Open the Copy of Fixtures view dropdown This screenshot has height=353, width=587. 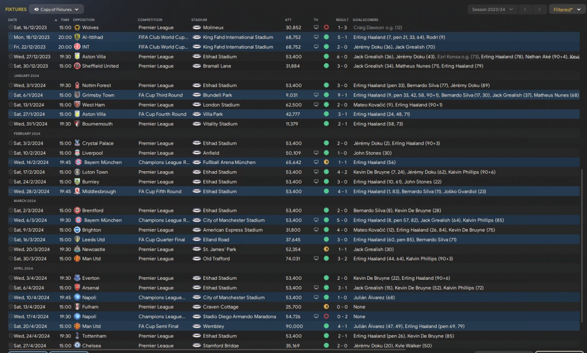tap(56, 9)
